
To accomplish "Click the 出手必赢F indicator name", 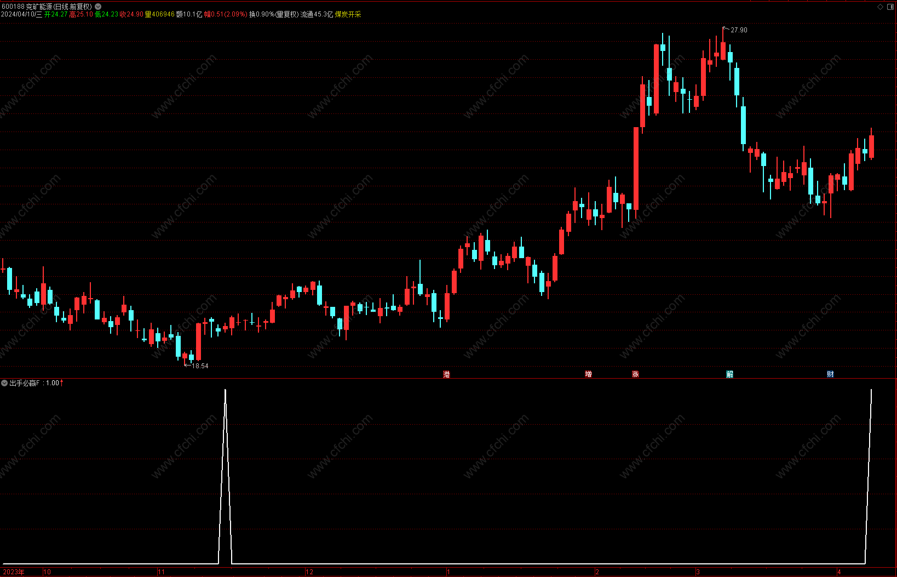I will click(25, 383).
